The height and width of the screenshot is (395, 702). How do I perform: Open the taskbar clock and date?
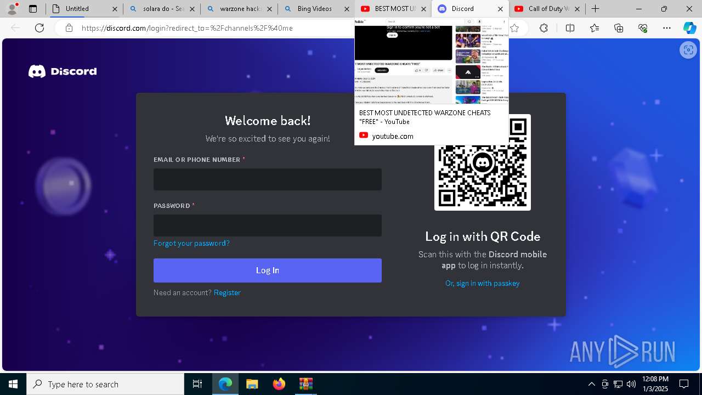655,384
